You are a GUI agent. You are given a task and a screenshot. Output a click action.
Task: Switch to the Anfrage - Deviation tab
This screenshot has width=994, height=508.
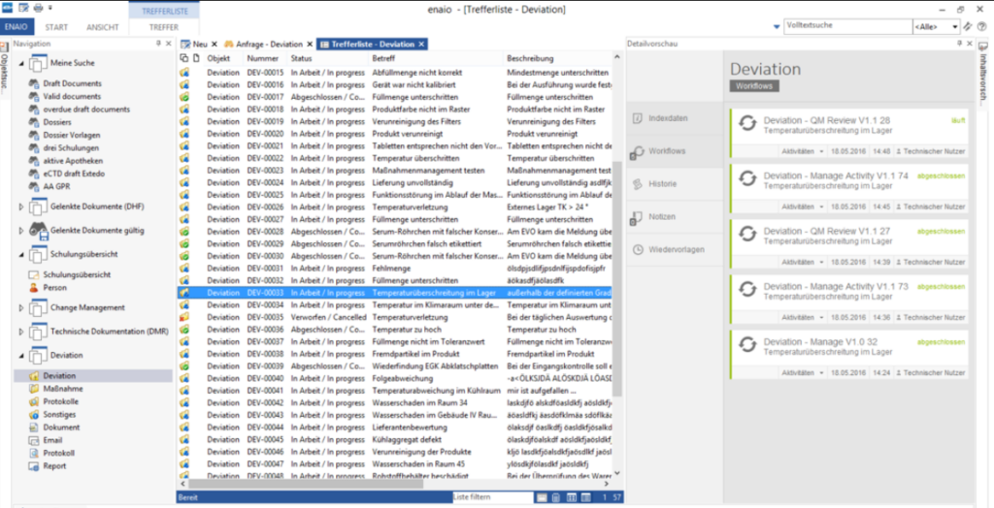click(266, 44)
